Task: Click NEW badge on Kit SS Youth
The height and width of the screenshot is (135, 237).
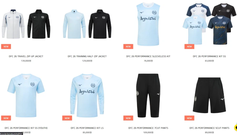Action: [x=6, y=118]
